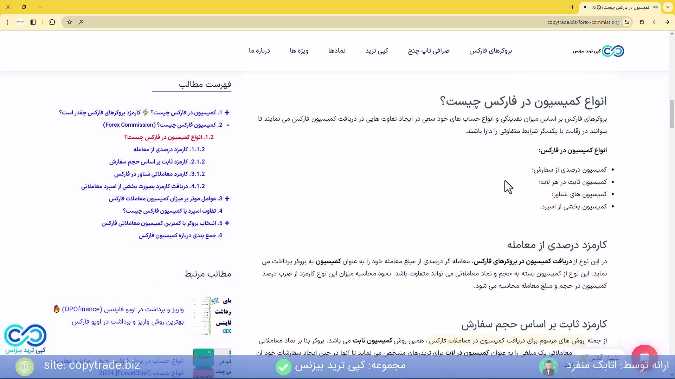
Task: Open the support chat bubble bottom right
Action: click(645, 356)
